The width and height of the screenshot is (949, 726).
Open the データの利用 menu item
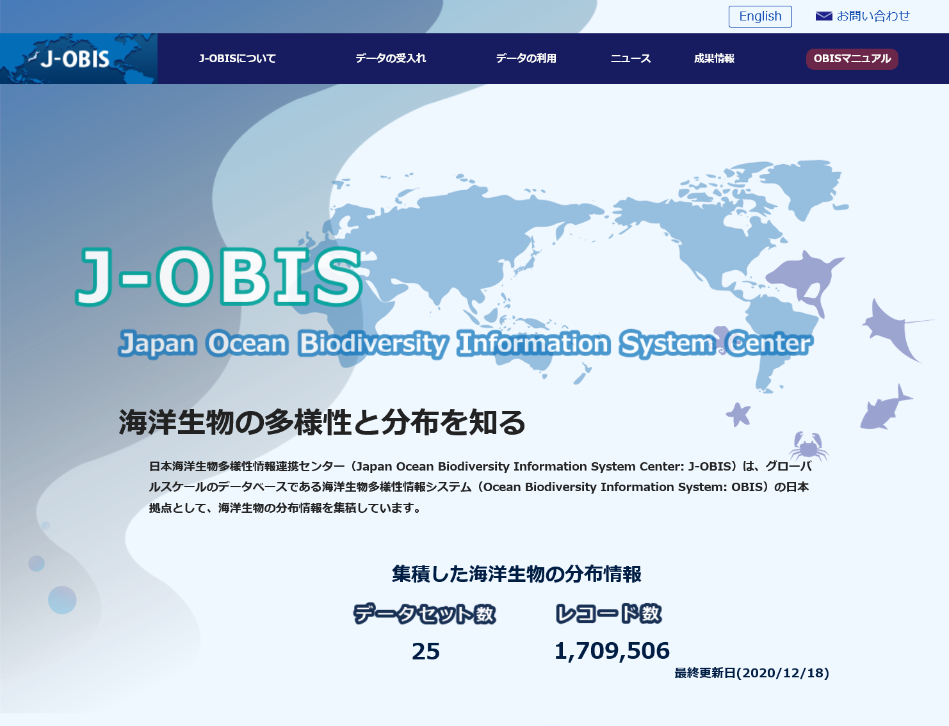click(x=526, y=58)
